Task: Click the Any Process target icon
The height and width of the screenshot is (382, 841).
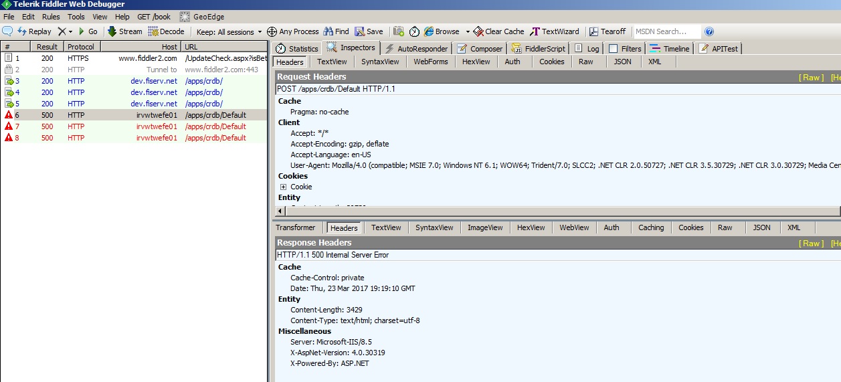Action: (x=272, y=31)
